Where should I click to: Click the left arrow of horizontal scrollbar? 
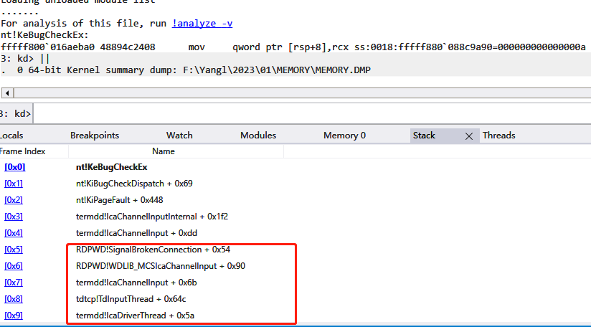7,93
